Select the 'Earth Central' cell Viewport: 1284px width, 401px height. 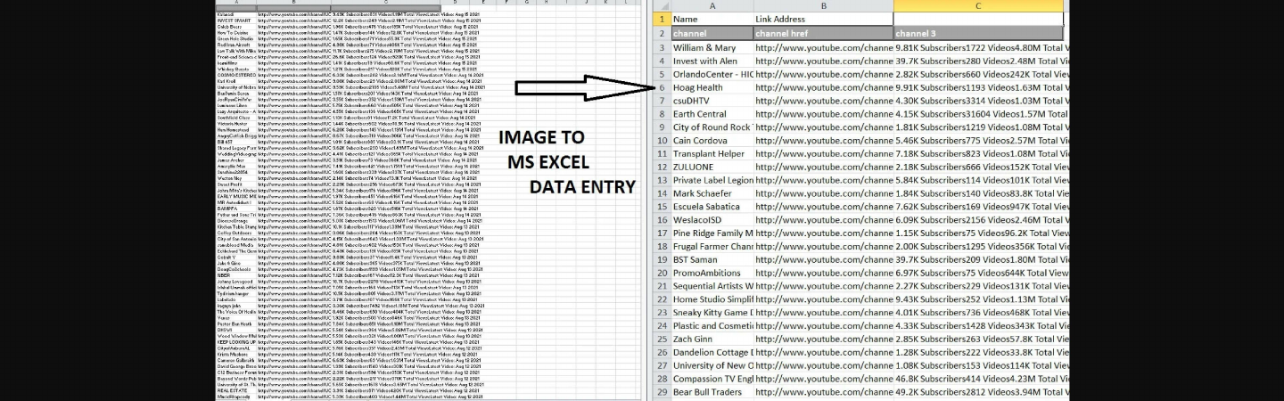(712, 114)
